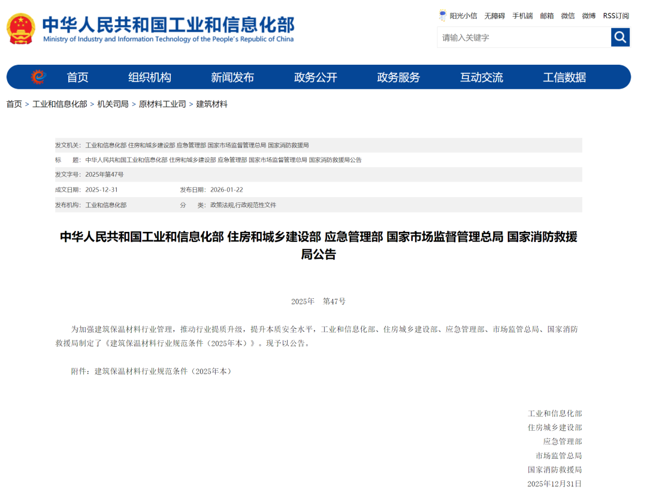Viewport: 647px width, 493px height.
Task: Click the national emblem logo
Action: pos(20,26)
